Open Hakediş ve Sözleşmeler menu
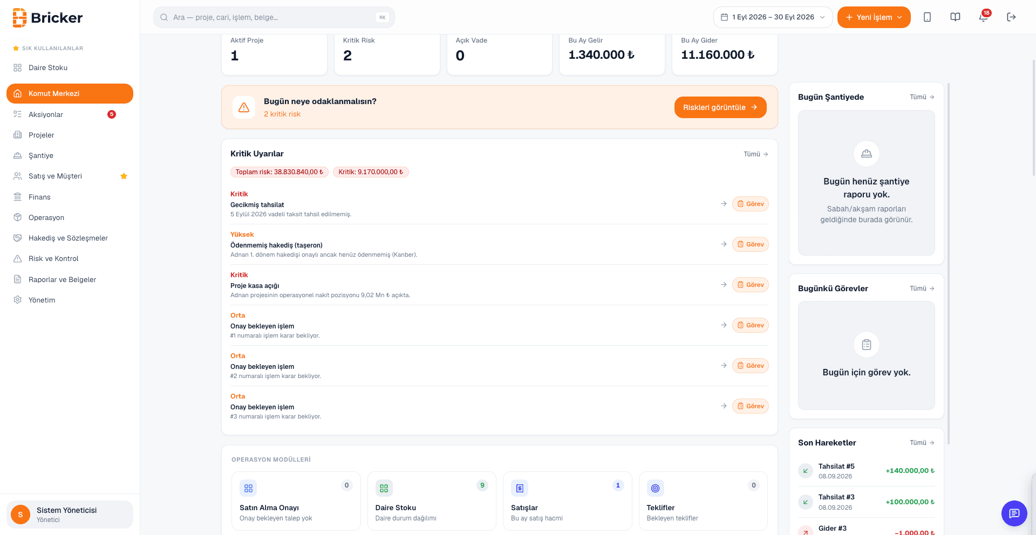Image resolution: width=1036 pixels, height=535 pixels. 70,238
